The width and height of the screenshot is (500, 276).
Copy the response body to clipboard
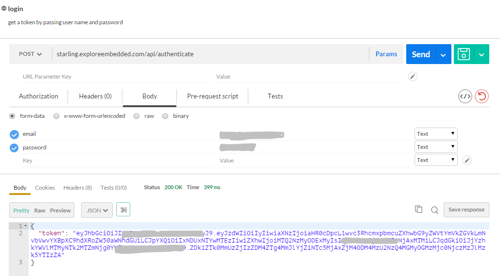pyautogui.click(x=418, y=210)
